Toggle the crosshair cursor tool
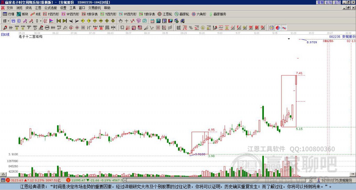 (x=126, y=21)
